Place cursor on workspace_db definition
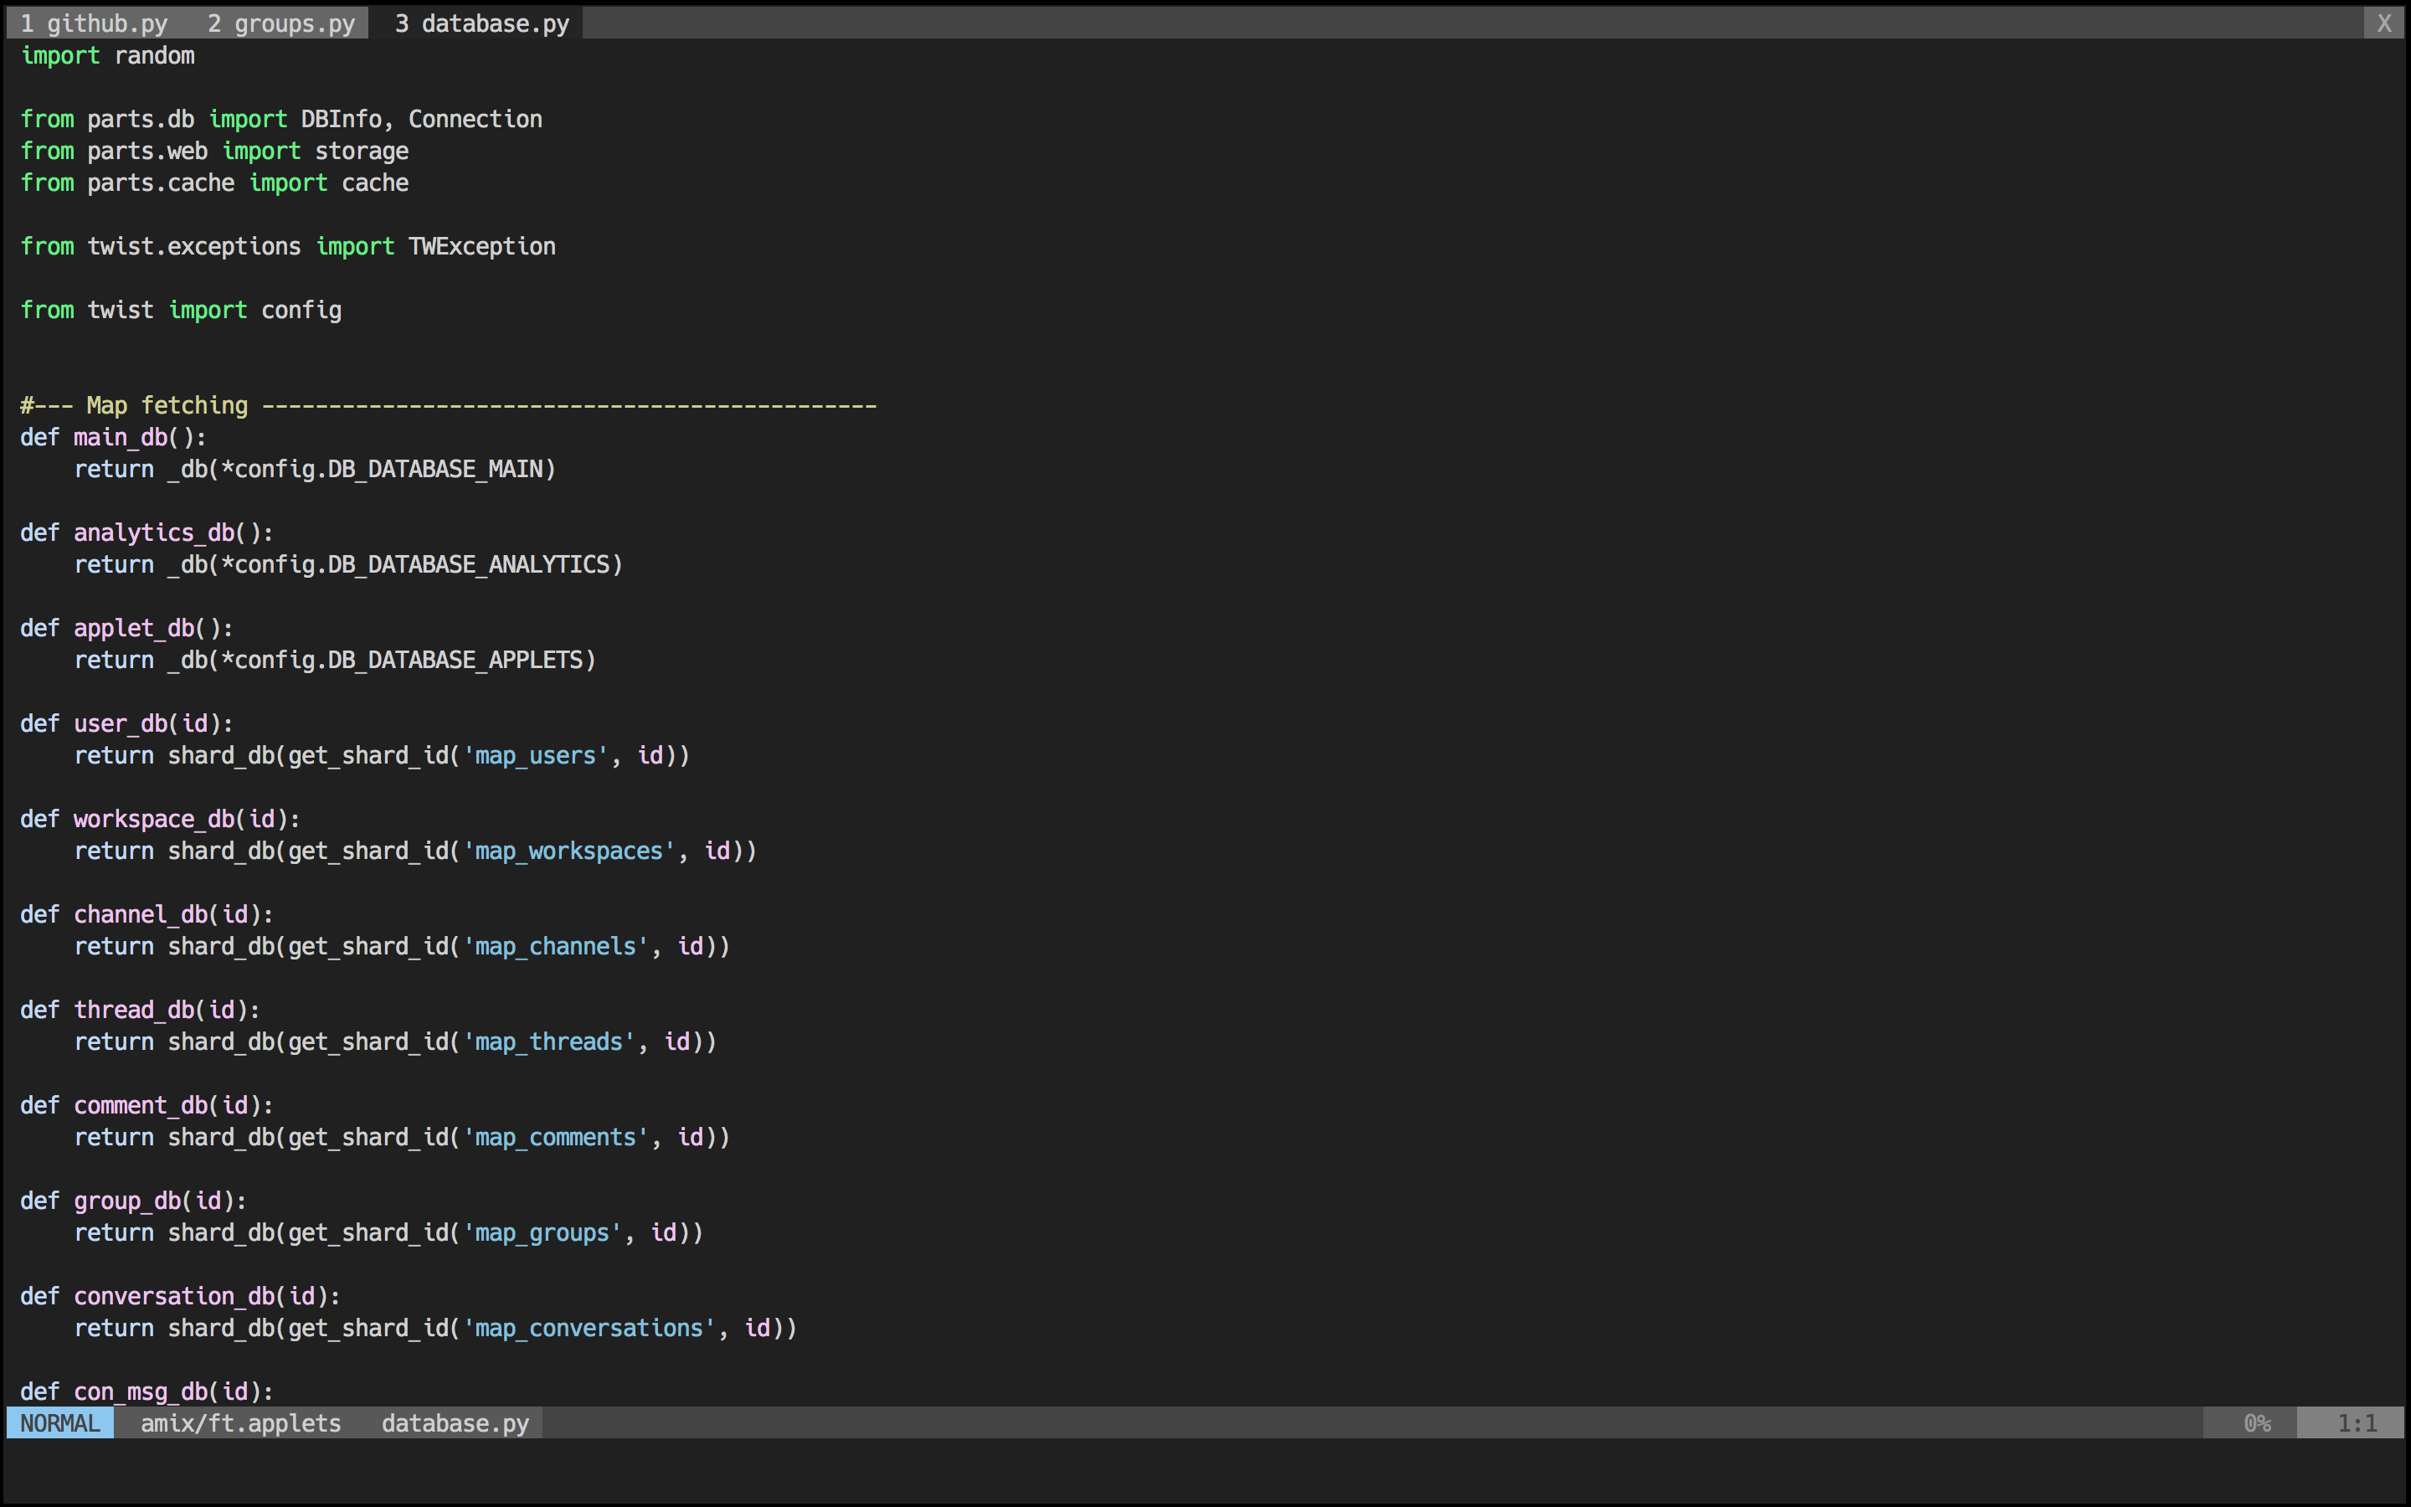 153,820
